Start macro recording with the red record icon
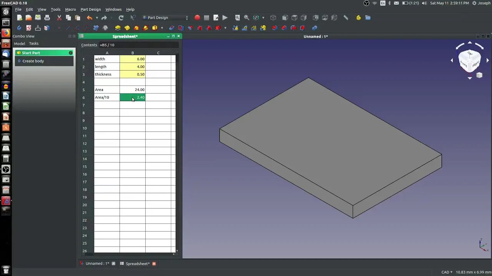 pyautogui.click(x=197, y=18)
